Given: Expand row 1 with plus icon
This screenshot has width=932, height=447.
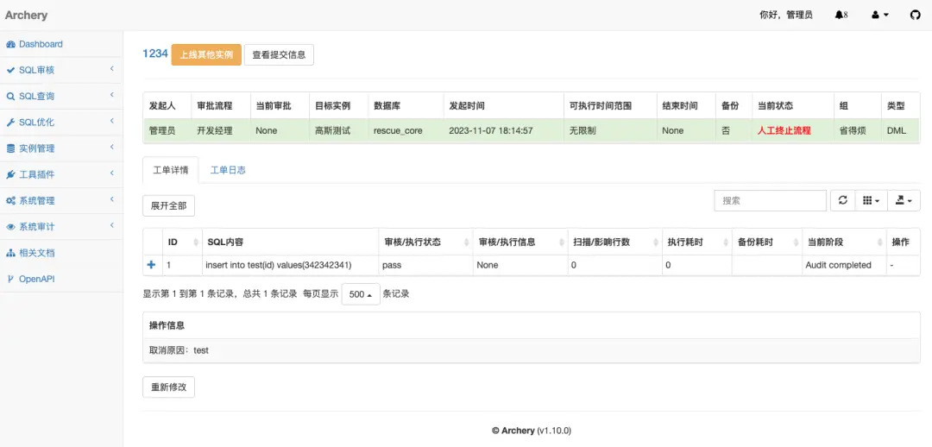Looking at the screenshot, I should (x=151, y=265).
